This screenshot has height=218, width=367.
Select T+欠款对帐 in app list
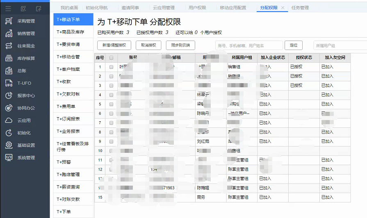click(x=73, y=94)
